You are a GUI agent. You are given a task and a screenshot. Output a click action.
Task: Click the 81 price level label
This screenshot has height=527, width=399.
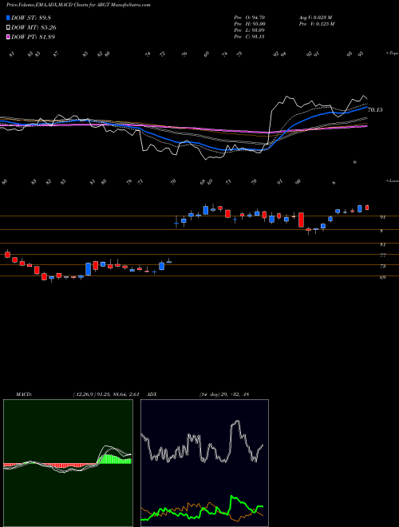coord(382,244)
